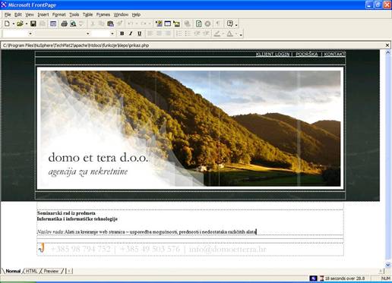Open the Font Size dropdown arrow
Viewport: 392px width, 283px height.
112,33
